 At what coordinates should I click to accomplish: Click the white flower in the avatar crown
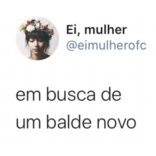tap(30, 28)
